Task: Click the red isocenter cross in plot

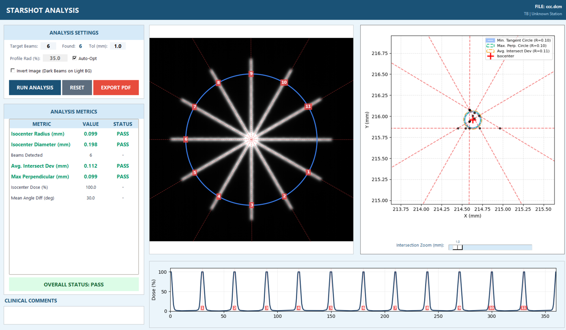Action: point(472,119)
